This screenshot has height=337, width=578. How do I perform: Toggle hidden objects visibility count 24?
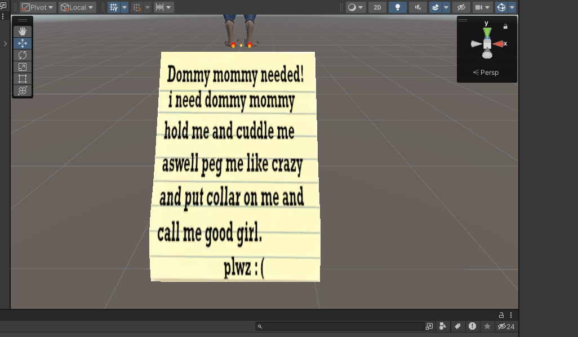pyautogui.click(x=506, y=326)
